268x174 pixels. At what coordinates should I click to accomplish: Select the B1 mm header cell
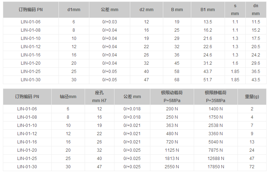pyautogui.click(x=208, y=10)
